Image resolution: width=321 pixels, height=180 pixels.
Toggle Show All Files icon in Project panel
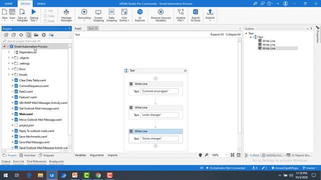29,35
